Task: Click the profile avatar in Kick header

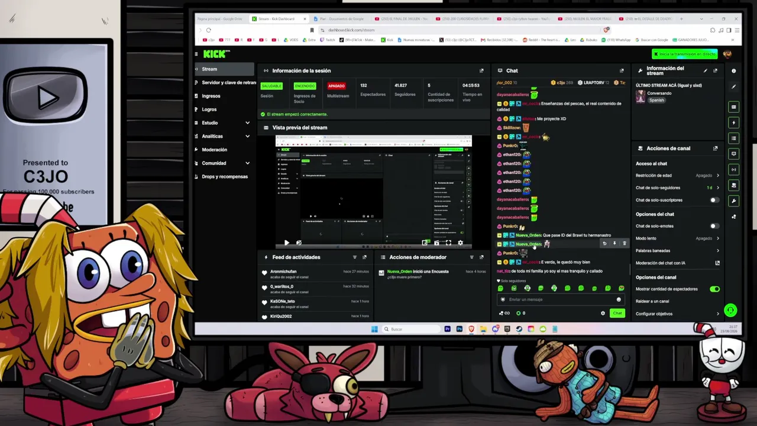Action: click(x=727, y=54)
